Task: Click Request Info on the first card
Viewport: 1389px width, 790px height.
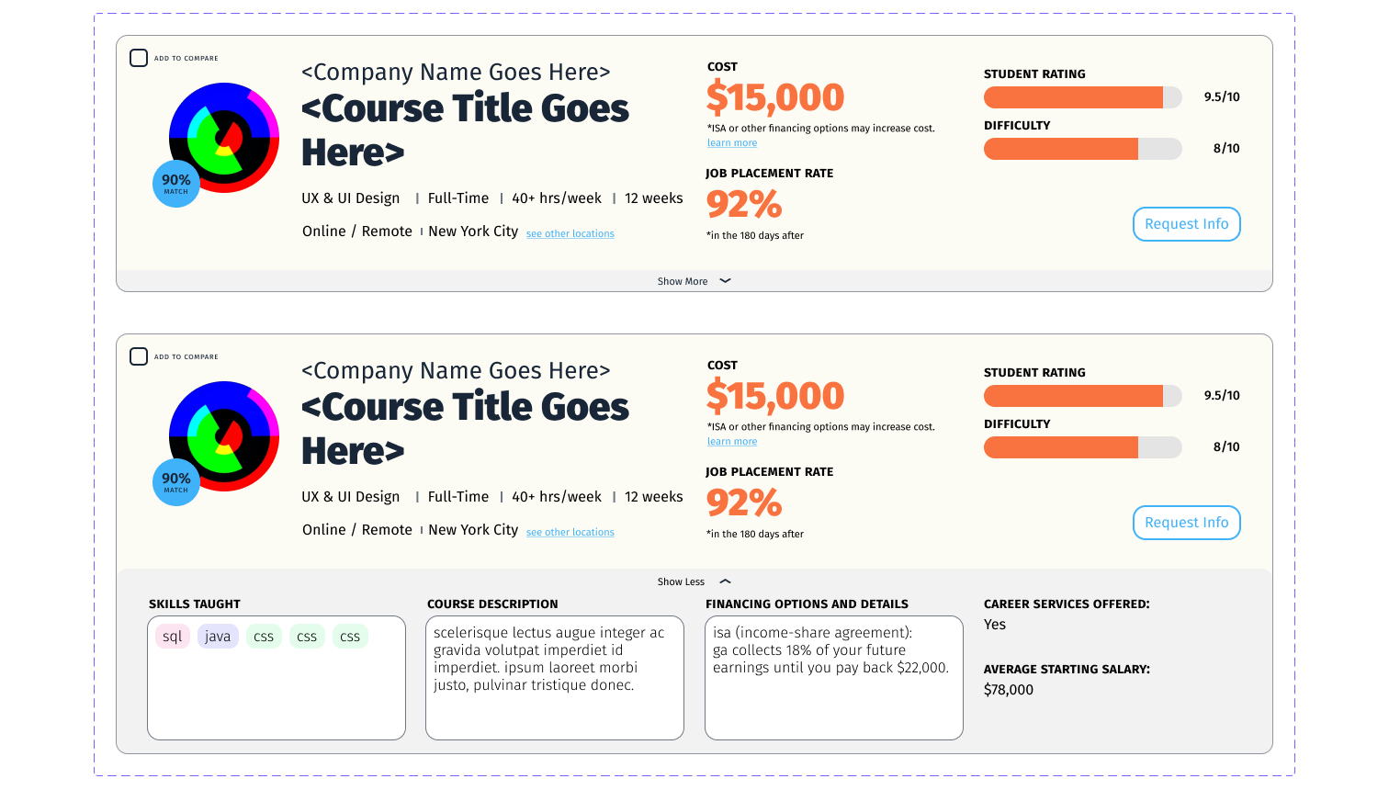Action: click(1187, 224)
